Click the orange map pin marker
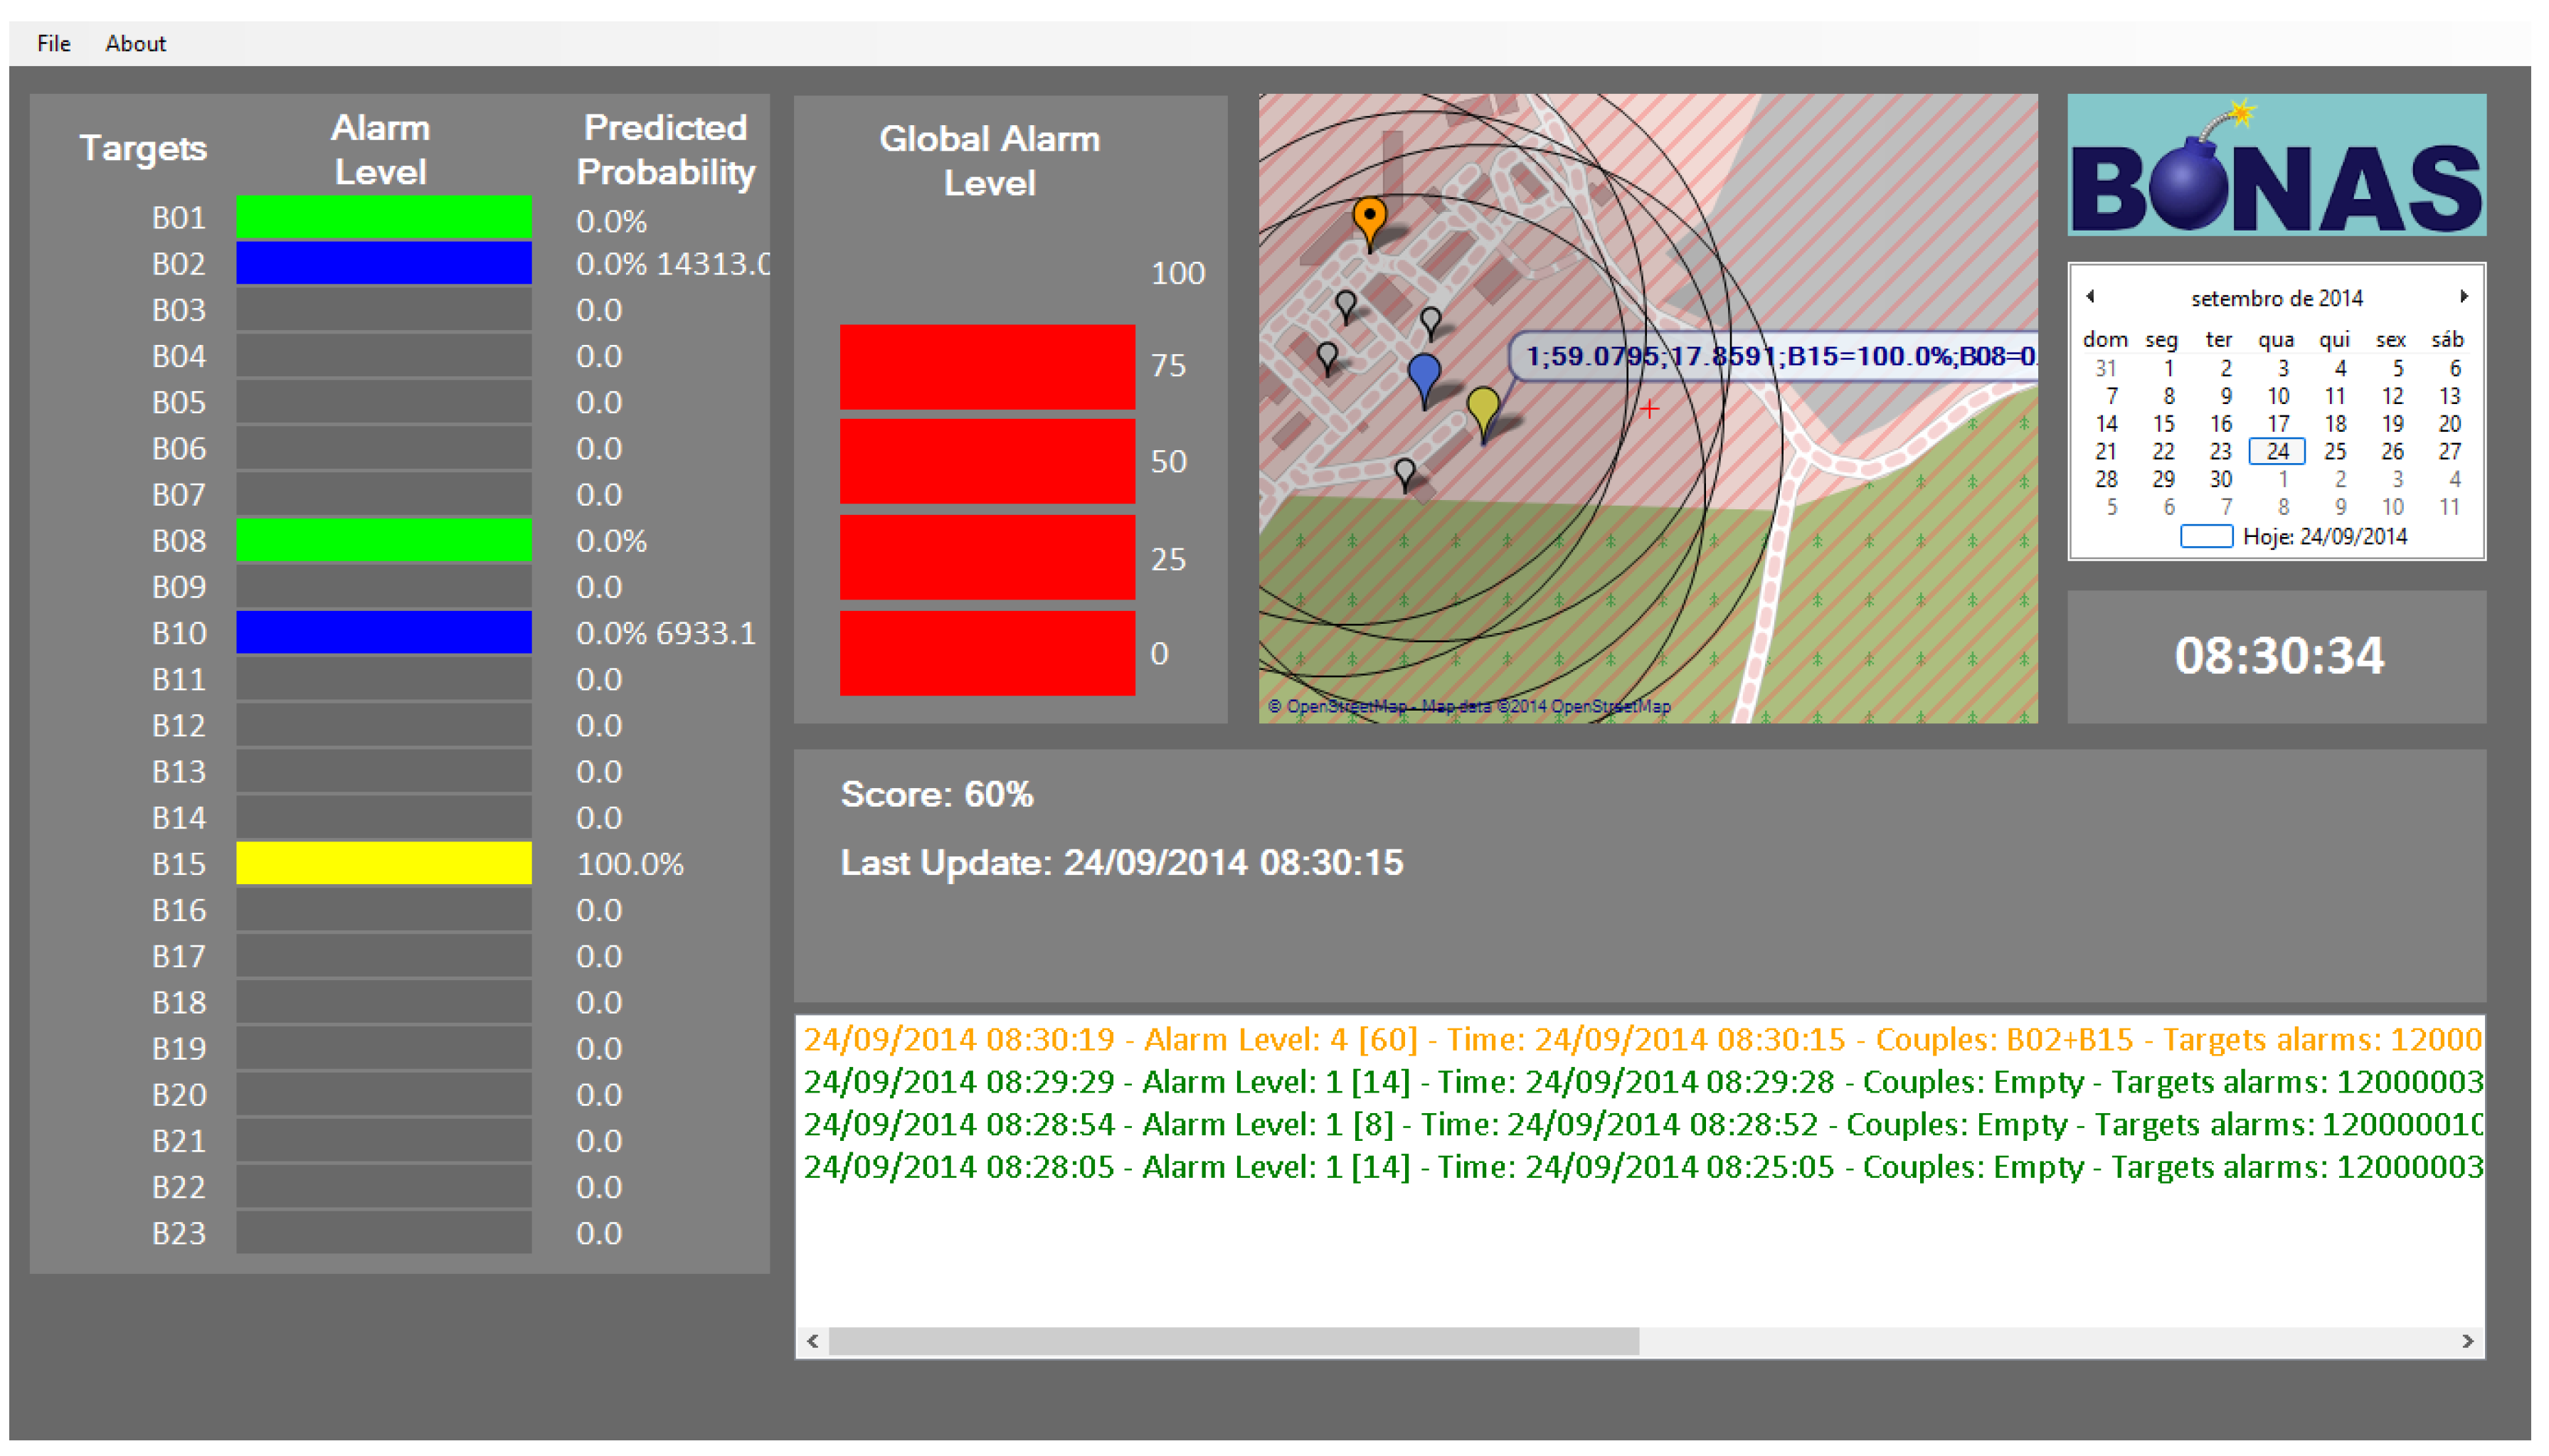This screenshot has width=2549, height=1456. point(1369,223)
